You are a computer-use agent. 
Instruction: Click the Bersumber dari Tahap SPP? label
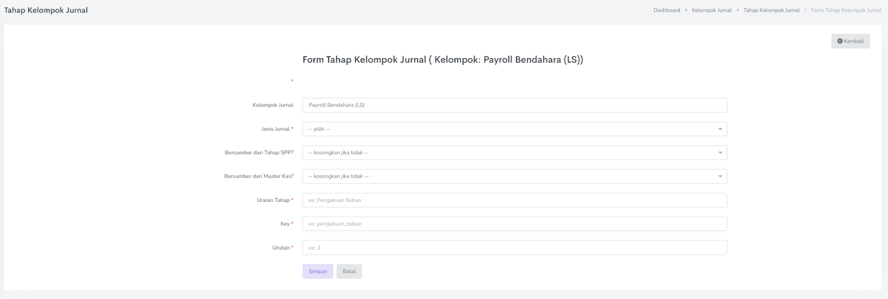click(259, 153)
